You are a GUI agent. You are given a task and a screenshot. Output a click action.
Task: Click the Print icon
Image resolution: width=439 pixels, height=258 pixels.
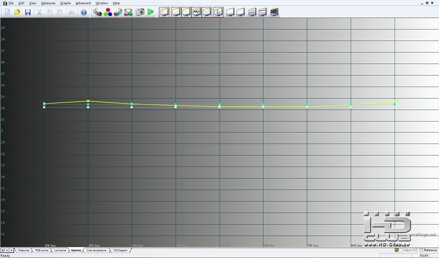[71, 12]
